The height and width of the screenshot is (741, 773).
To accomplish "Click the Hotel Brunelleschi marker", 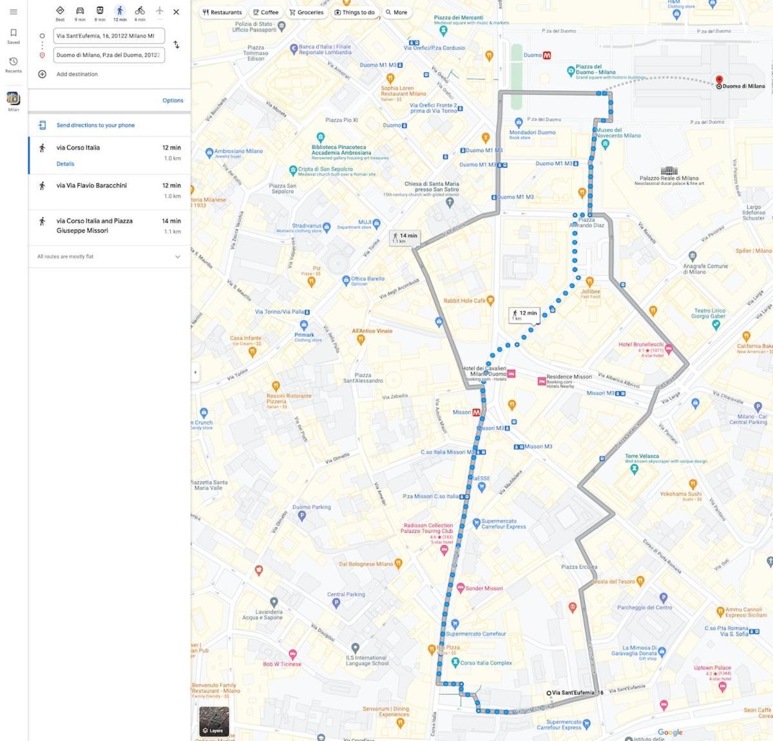I will click(669, 349).
